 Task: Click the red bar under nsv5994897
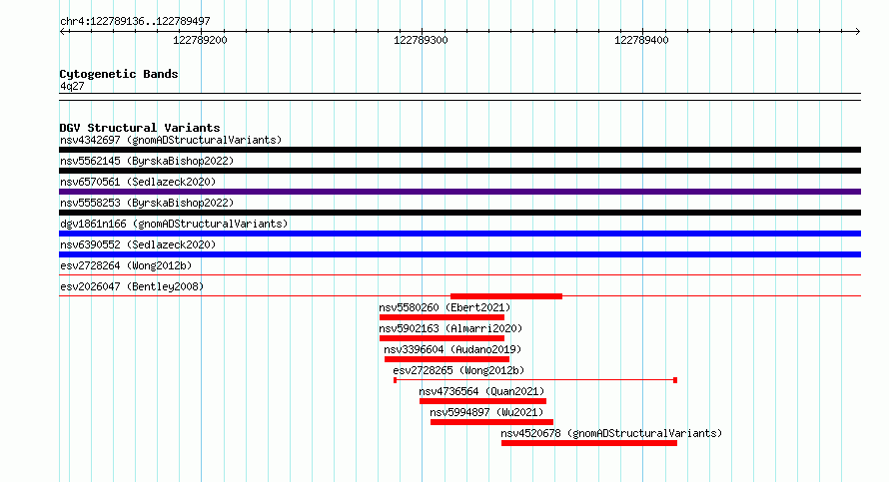point(491,422)
